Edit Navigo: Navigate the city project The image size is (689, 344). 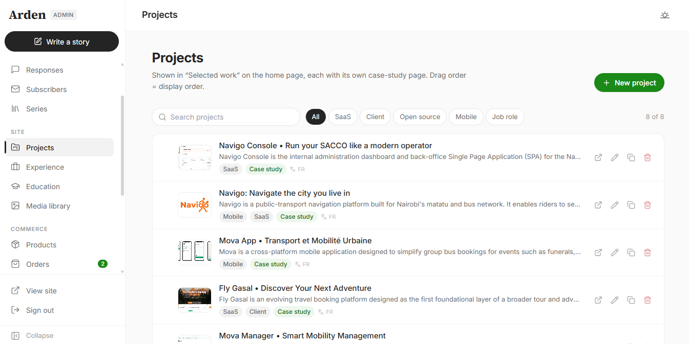pyautogui.click(x=615, y=205)
